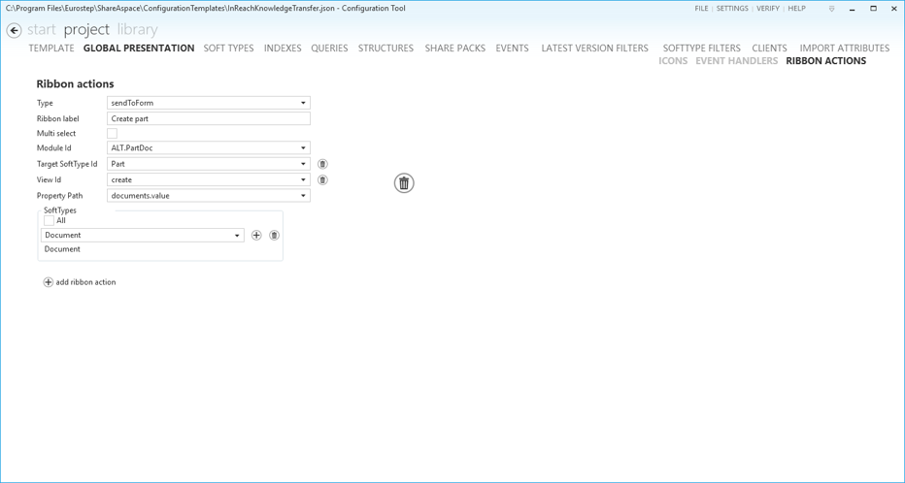Viewport: 905px width, 483px height.
Task: Add the selected Document softtype with plus
Action: coord(256,236)
